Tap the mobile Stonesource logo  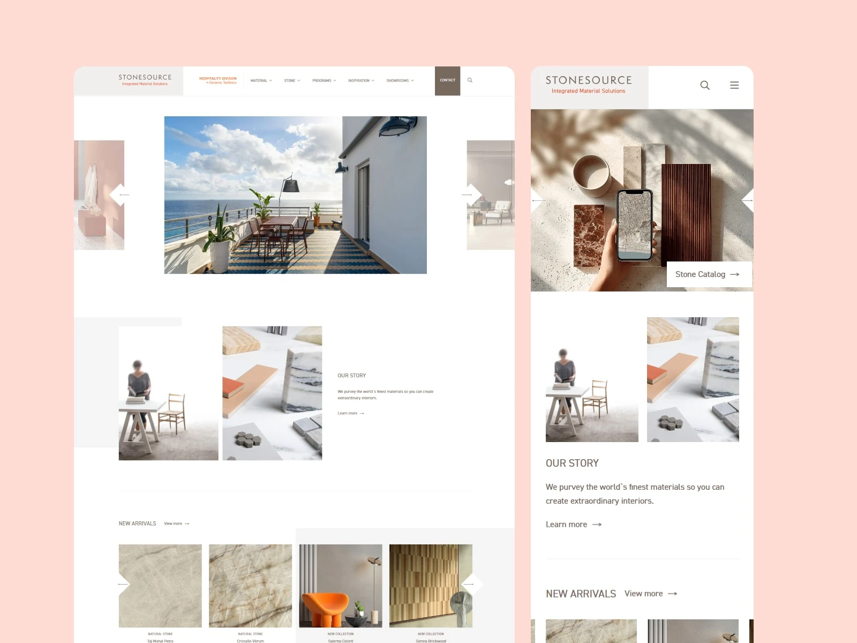(589, 84)
